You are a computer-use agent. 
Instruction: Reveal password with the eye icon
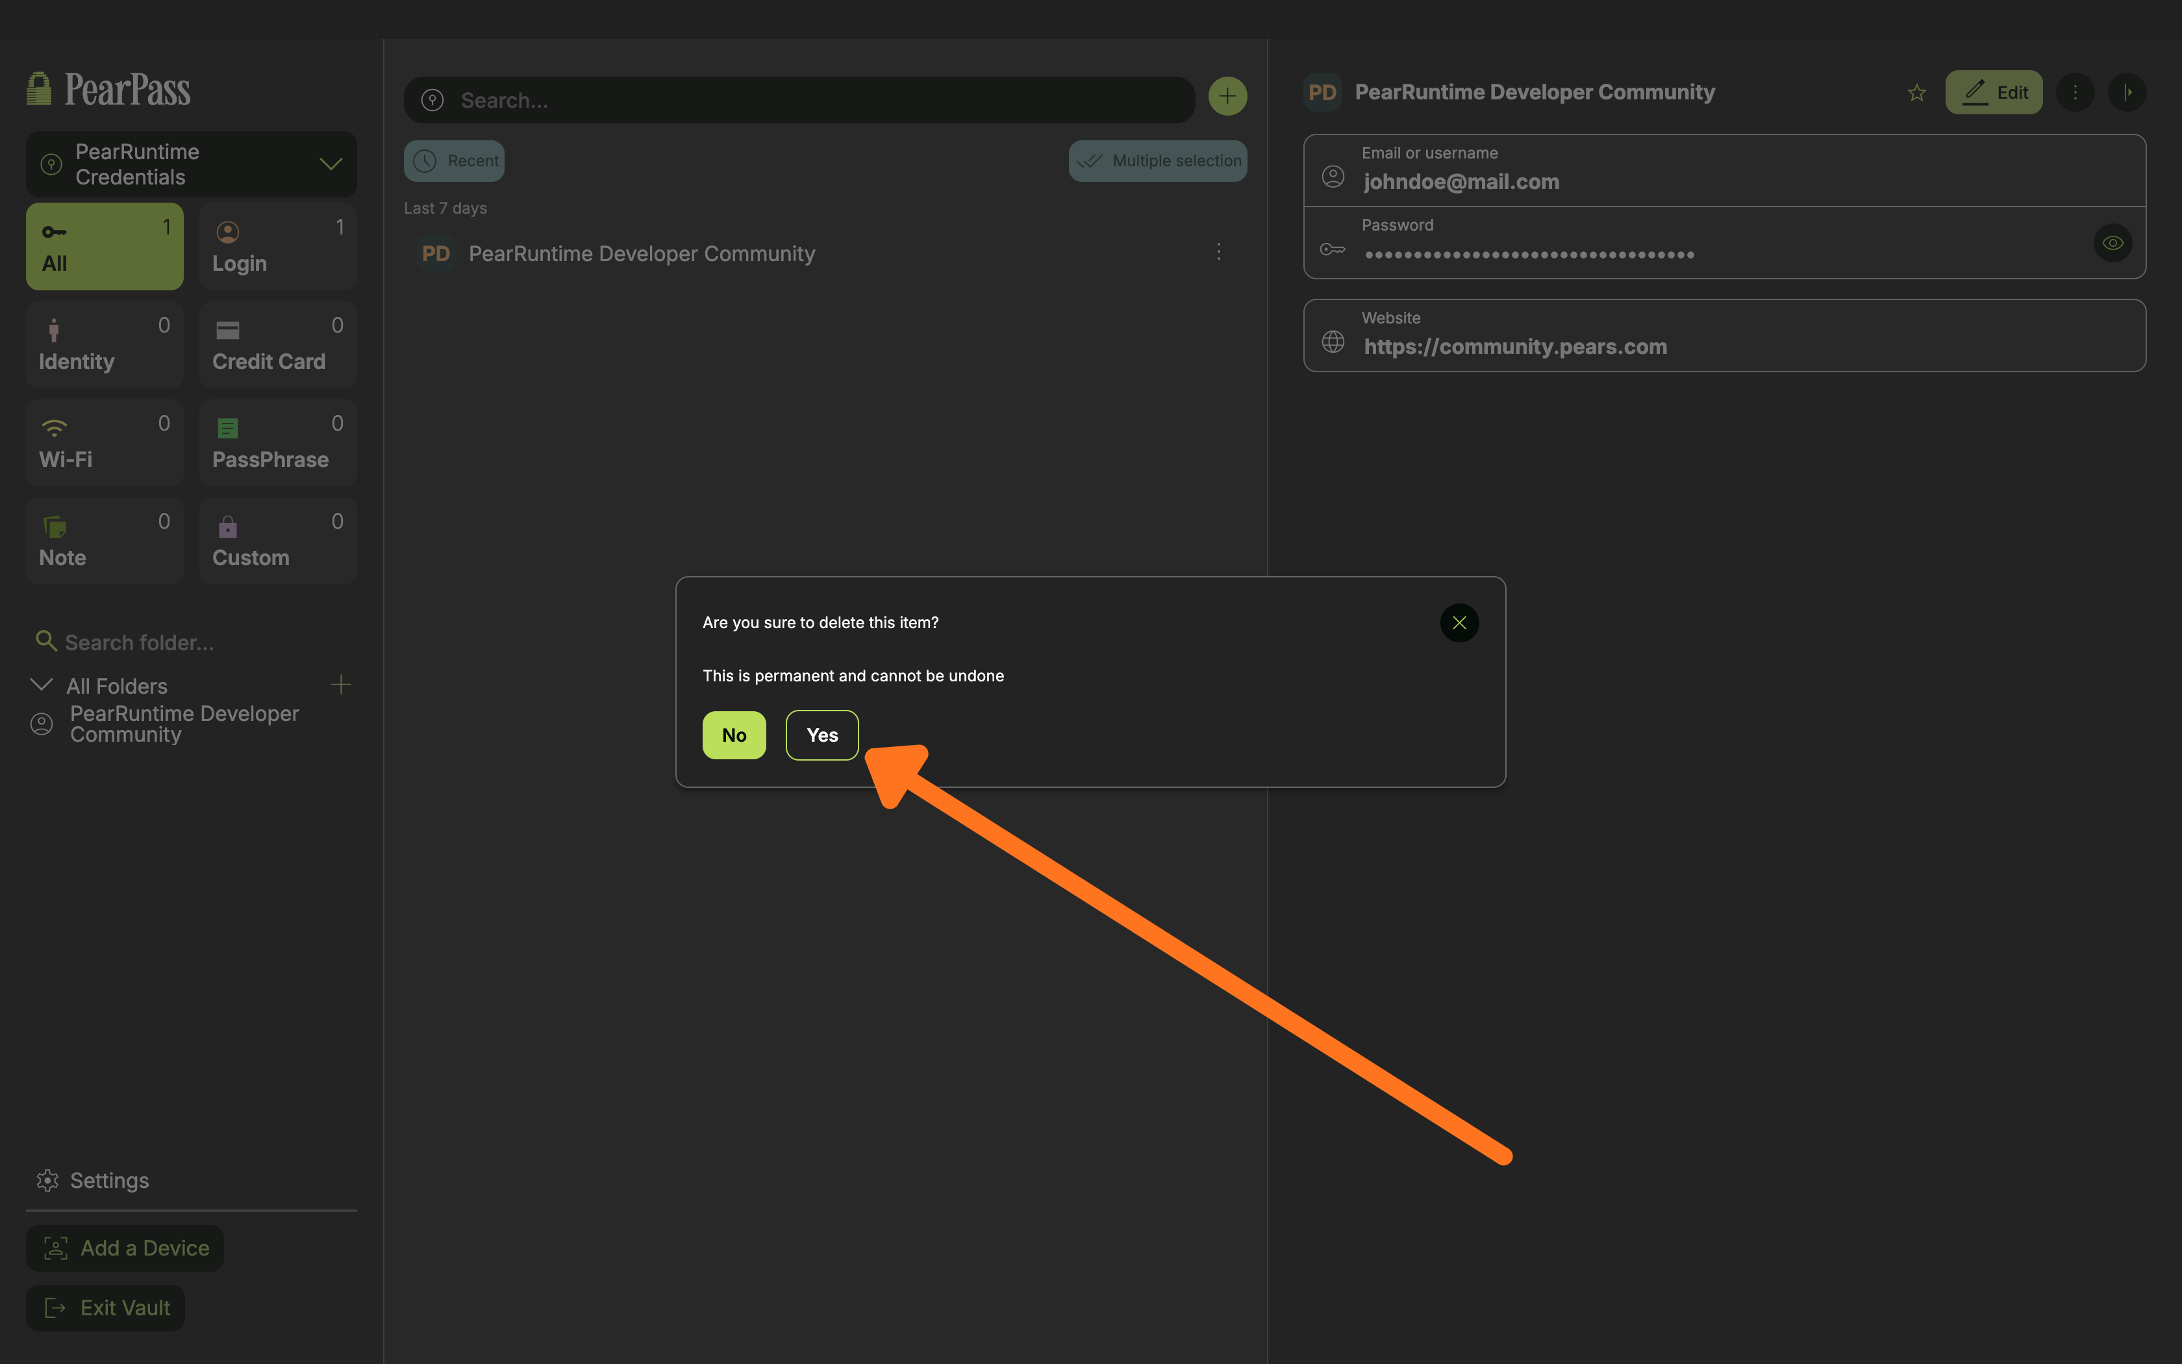click(2112, 243)
